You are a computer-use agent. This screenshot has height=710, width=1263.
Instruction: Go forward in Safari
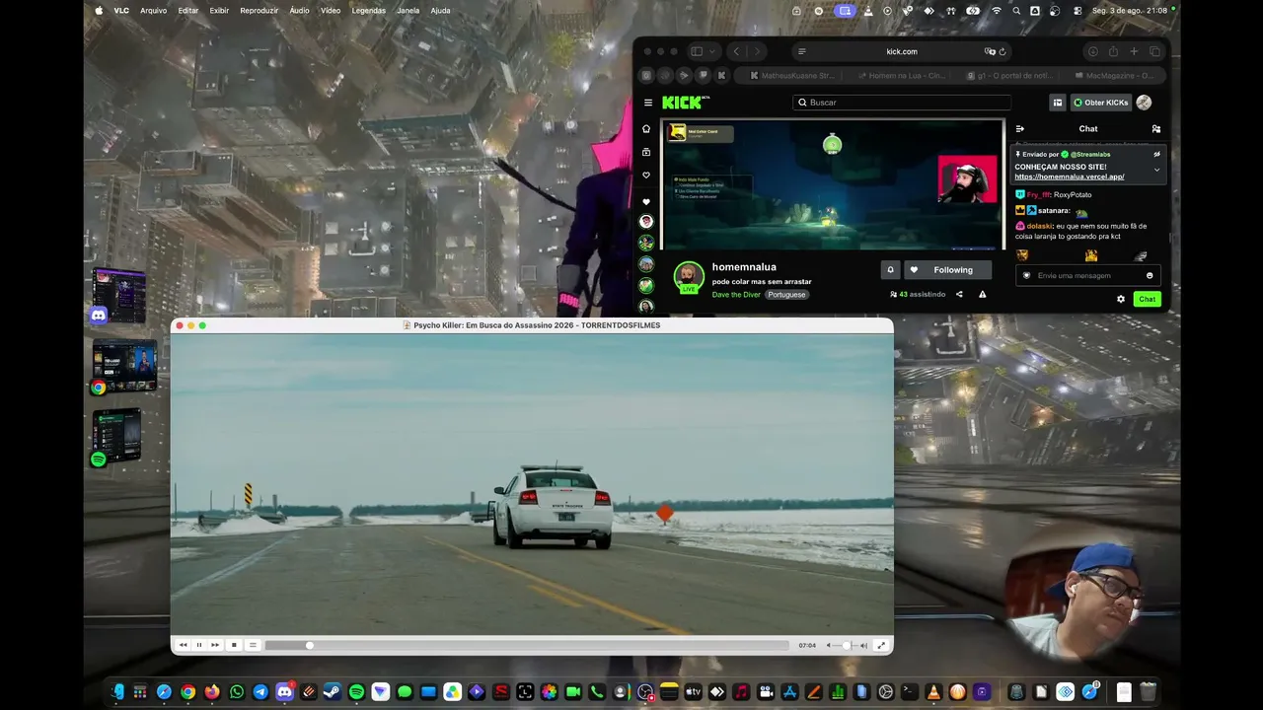pyautogui.click(x=757, y=51)
